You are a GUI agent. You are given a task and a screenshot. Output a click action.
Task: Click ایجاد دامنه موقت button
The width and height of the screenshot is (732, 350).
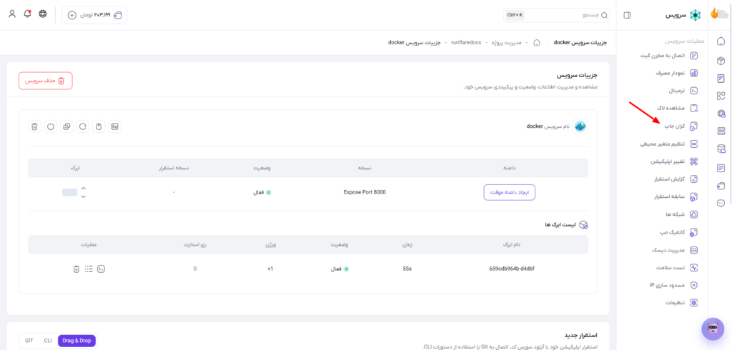pyautogui.click(x=509, y=192)
